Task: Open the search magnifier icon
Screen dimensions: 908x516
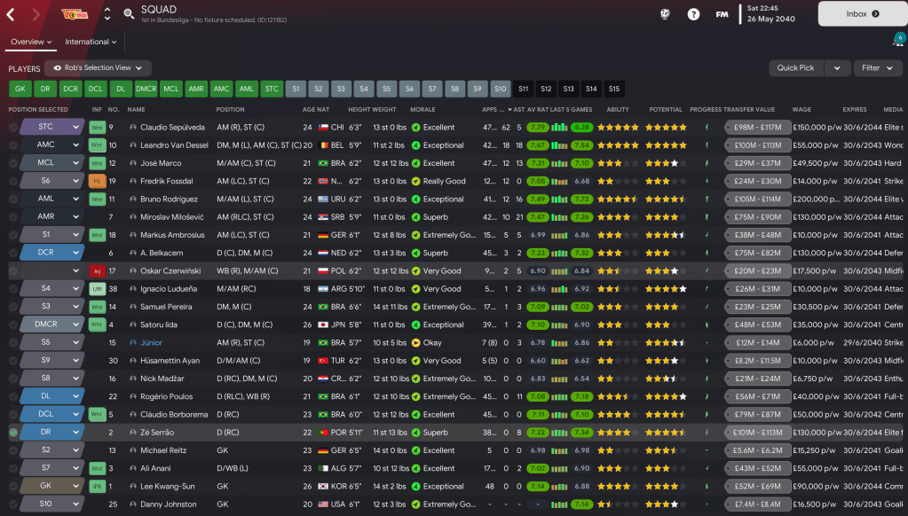Action: tap(129, 14)
